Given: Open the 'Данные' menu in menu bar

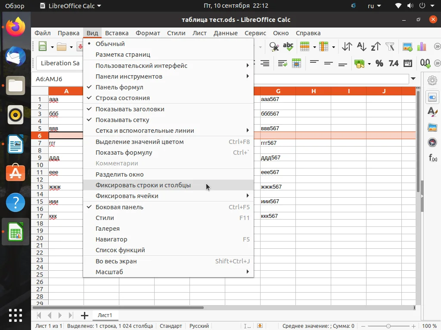Looking at the screenshot, I should point(225,33).
